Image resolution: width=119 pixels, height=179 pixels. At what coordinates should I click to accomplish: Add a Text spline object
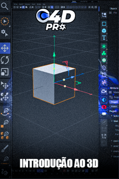pyautogui.click(x=104, y=38)
